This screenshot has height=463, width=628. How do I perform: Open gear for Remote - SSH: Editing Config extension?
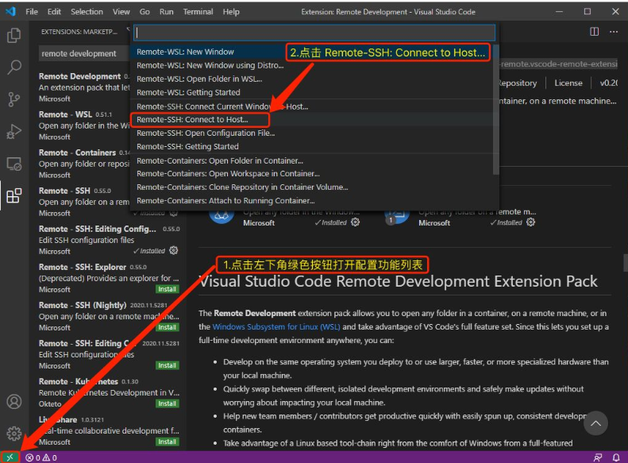coord(173,250)
